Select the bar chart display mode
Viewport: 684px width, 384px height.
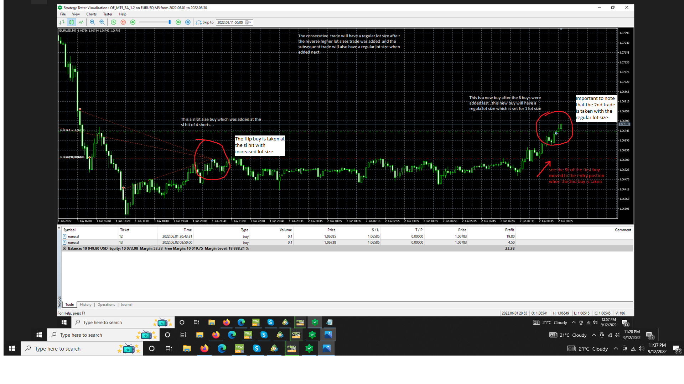coord(62,22)
